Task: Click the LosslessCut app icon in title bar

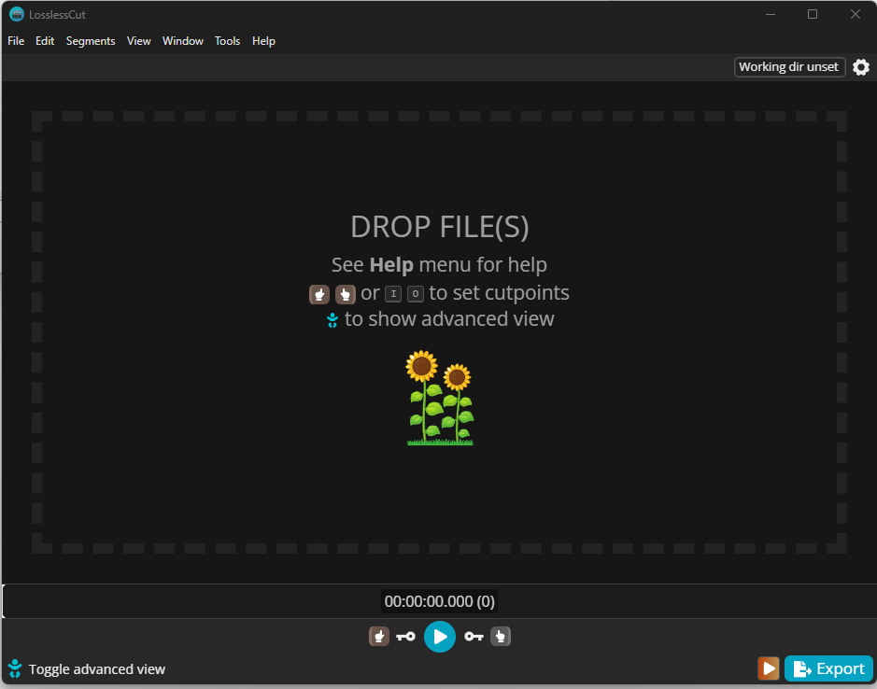Action: coord(17,14)
